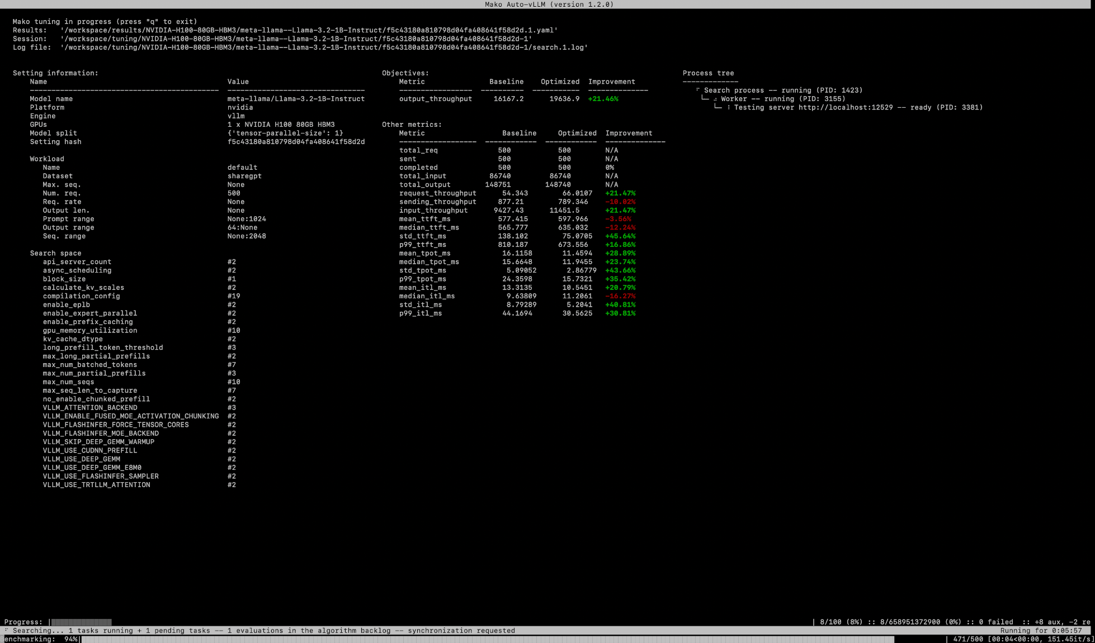Click the '471/500' benchmark counter

(x=968, y=639)
